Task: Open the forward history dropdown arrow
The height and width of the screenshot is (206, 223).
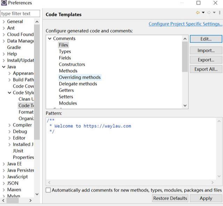Action: coord(214,13)
